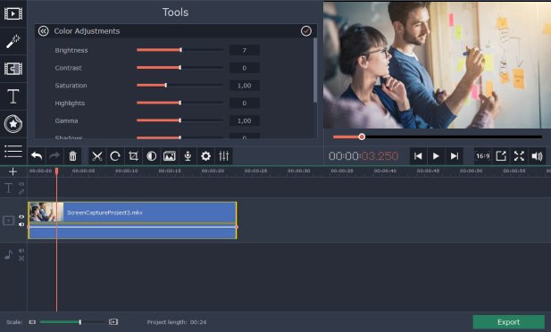Edit the Gamma value field
Screen dimensions: 551x332
[x=245, y=120]
